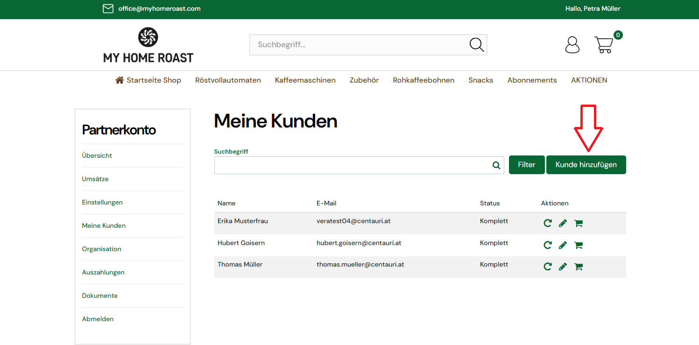Click the Filter button
This screenshot has width=699, height=345.
click(527, 165)
